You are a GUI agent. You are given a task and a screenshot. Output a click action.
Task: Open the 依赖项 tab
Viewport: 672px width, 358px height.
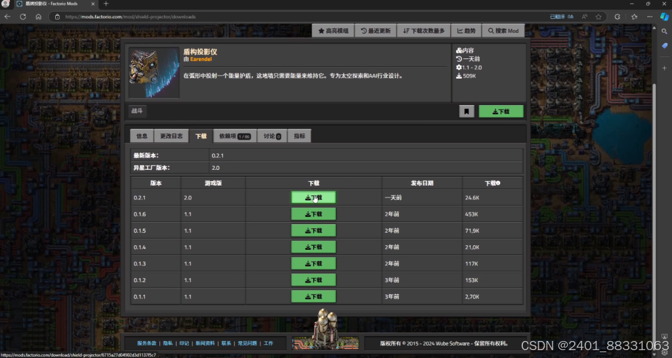pos(235,136)
